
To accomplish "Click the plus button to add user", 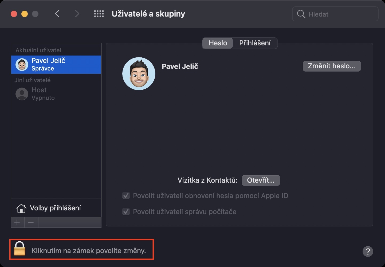I will tap(17, 222).
